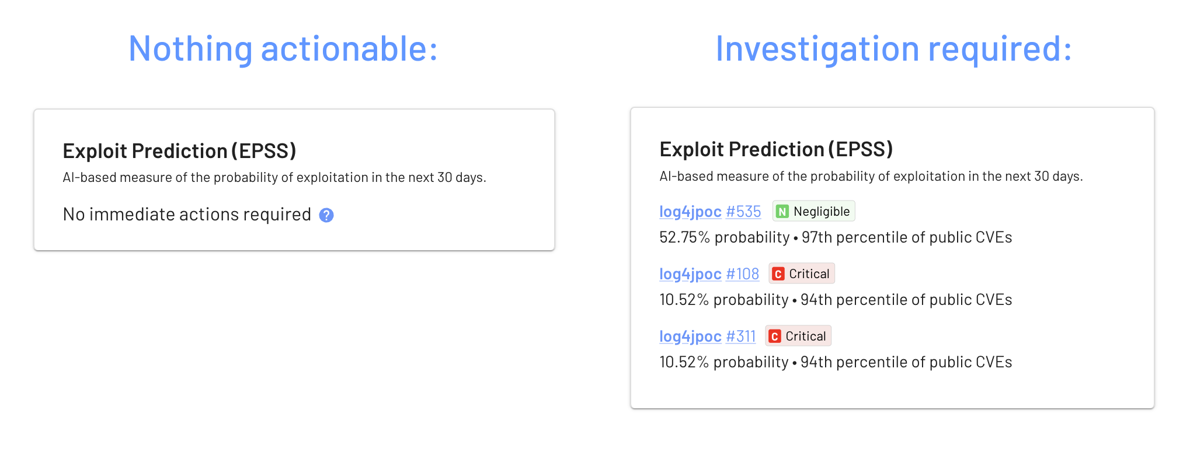Screen dimensions: 1190x449
Task: Click the blue question-mark help icon
Action: point(326,215)
